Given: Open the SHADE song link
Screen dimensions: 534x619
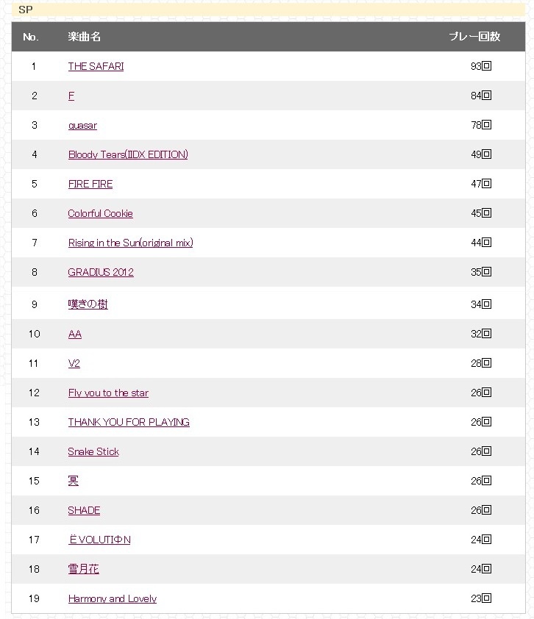Looking at the screenshot, I should pyautogui.click(x=84, y=511).
